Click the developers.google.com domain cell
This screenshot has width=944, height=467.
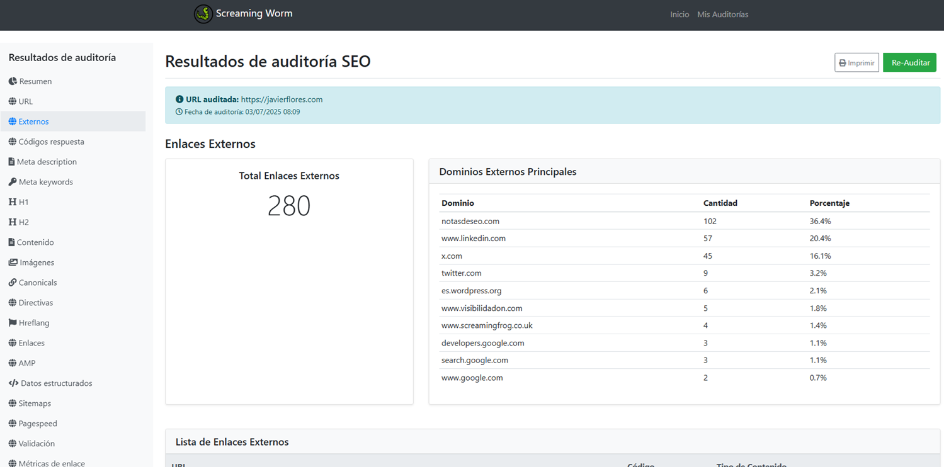coord(482,343)
